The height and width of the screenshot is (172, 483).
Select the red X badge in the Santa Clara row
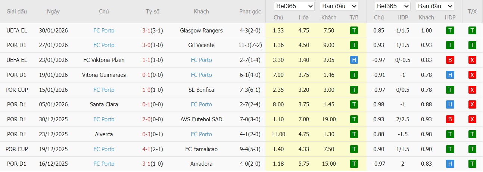tap(472, 104)
